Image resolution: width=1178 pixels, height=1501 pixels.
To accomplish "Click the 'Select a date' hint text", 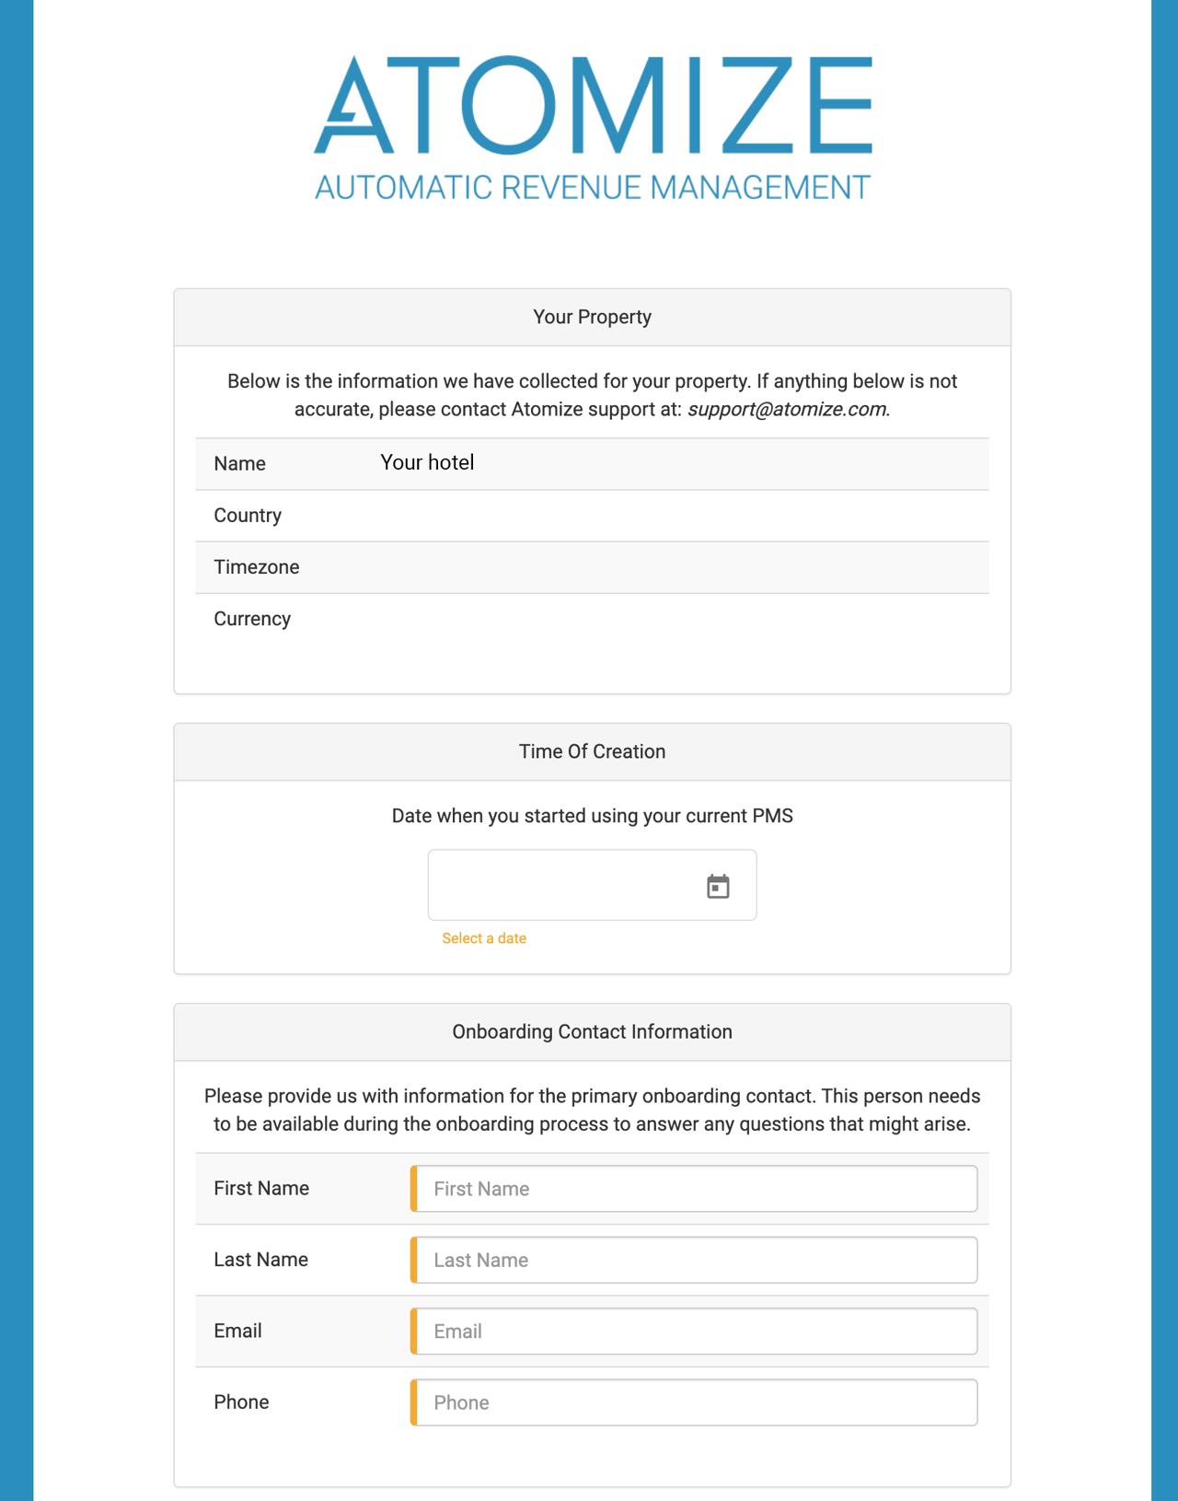I will [x=484, y=938].
